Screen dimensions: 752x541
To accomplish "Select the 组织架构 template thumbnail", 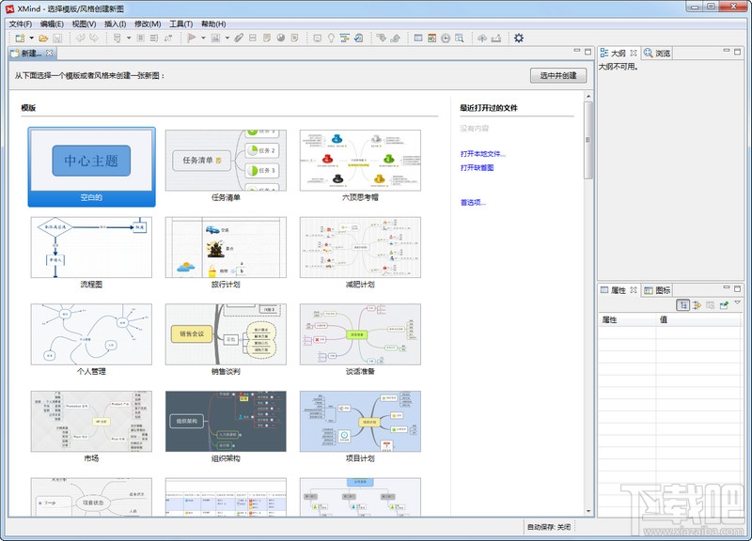I will (x=226, y=421).
